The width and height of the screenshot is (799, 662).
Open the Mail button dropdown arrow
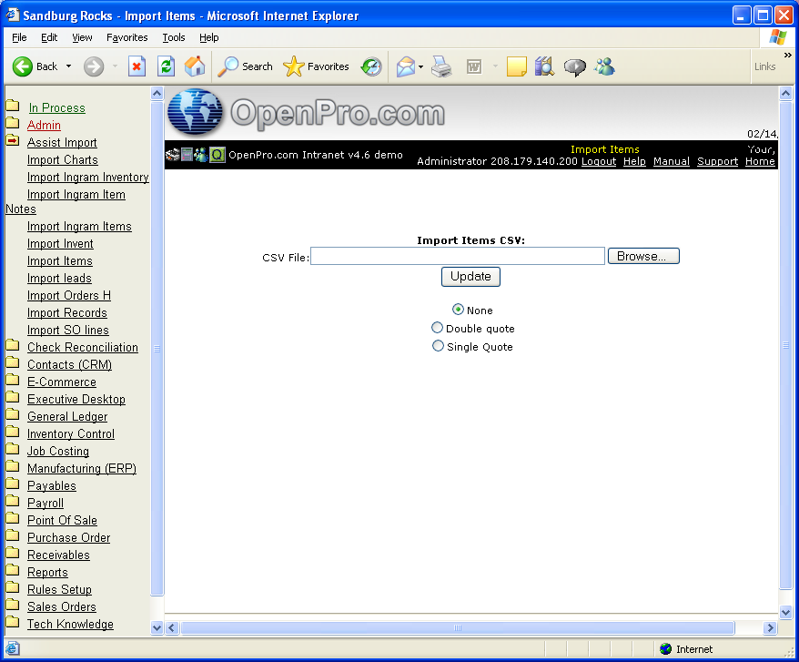(420, 66)
